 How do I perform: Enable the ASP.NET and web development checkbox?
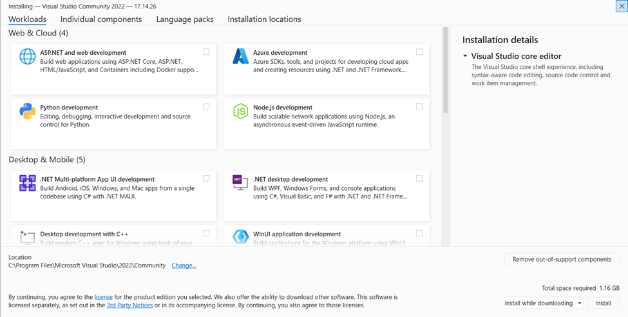click(x=206, y=52)
